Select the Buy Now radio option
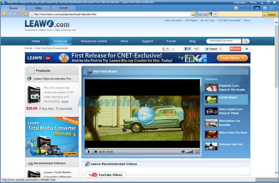 pyautogui.click(x=40, y=108)
